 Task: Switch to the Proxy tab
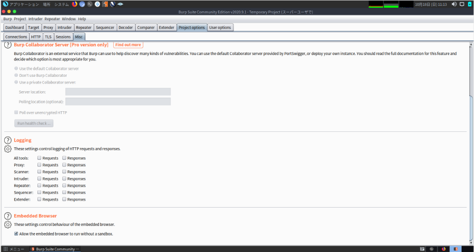tap(49, 27)
